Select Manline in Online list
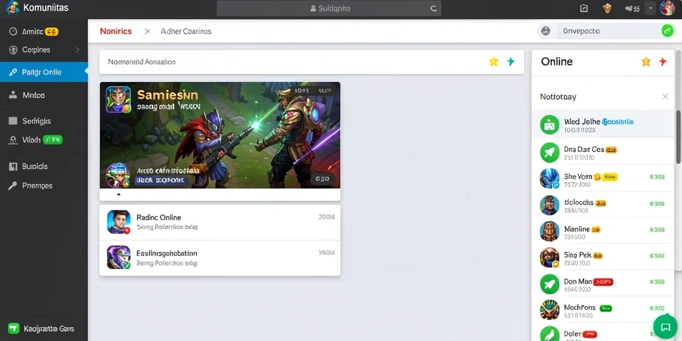Image resolution: width=682 pixels, height=341 pixels. click(603, 231)
